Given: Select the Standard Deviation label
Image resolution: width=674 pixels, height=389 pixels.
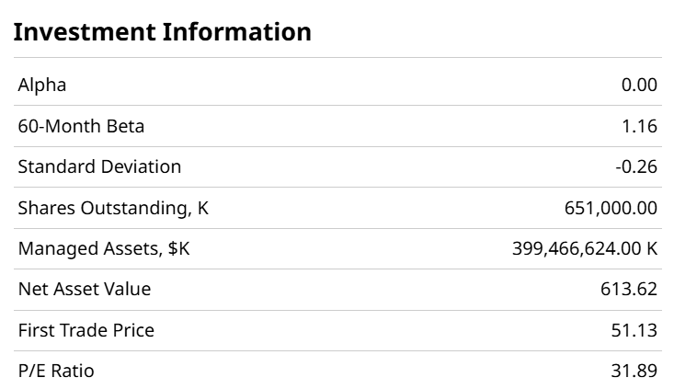Looking at the screenshot, I should point(99,166).
